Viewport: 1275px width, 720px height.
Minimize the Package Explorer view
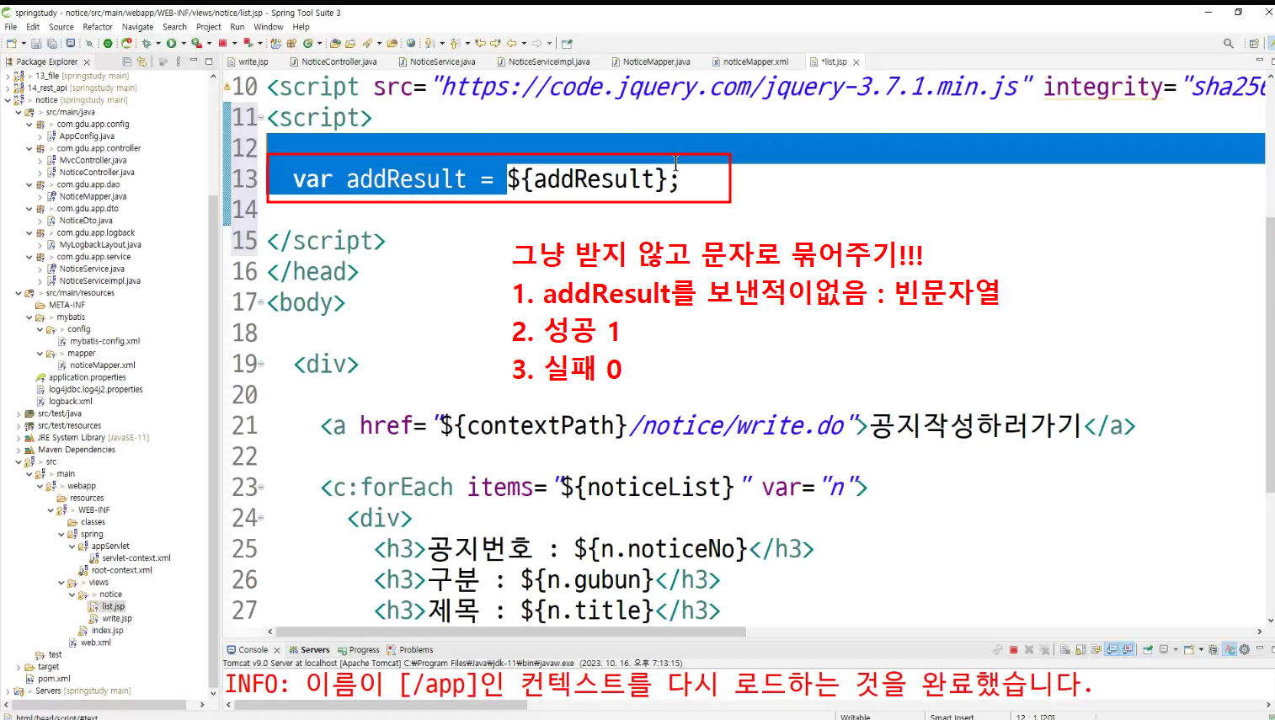tap(194, 61)
